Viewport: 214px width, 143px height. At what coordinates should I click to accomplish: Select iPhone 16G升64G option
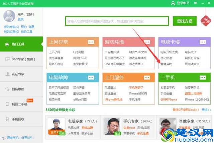(x=197, y=99)
